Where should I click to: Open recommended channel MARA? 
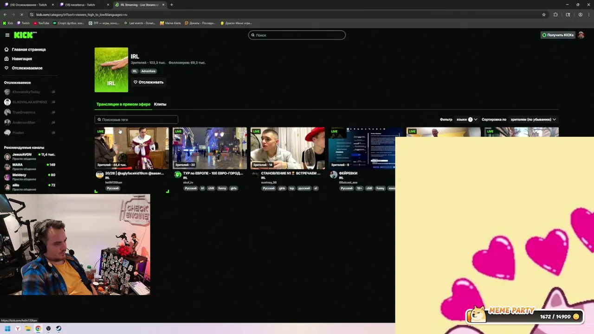coord(30,167)
